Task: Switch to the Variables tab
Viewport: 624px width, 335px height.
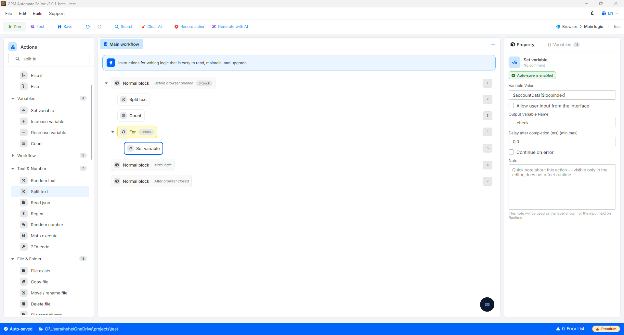Action: 563,45
